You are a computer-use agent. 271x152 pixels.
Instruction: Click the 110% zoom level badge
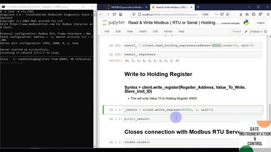tap(205, 14)
